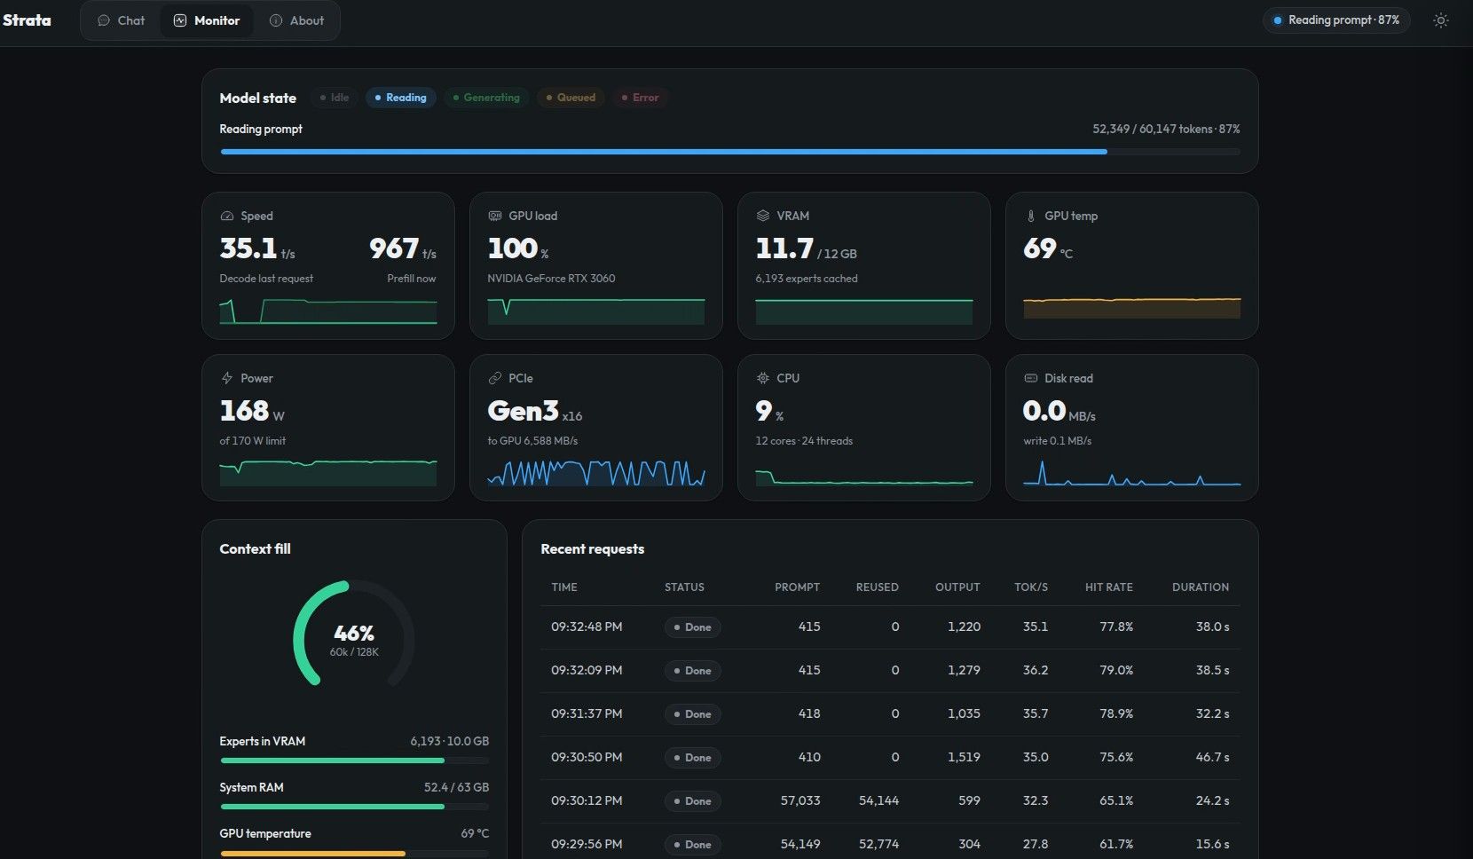The image size is (1473, 859).
Task: Click the TOK/S column header
Action: [1031, 587]
